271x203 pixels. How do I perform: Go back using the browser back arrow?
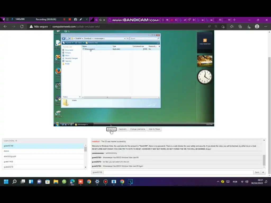5,26
